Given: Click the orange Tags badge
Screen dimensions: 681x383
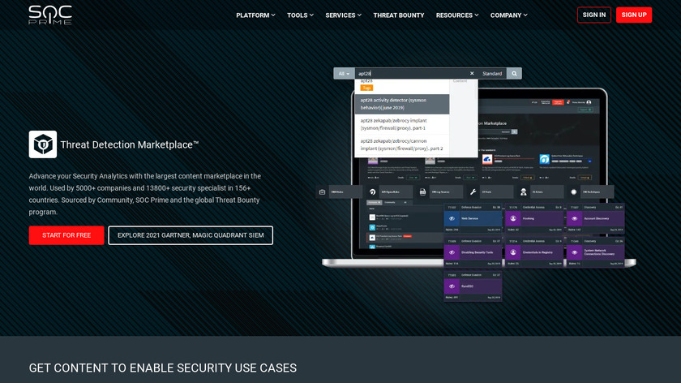Looking at the screenshot, I should 366,88.
